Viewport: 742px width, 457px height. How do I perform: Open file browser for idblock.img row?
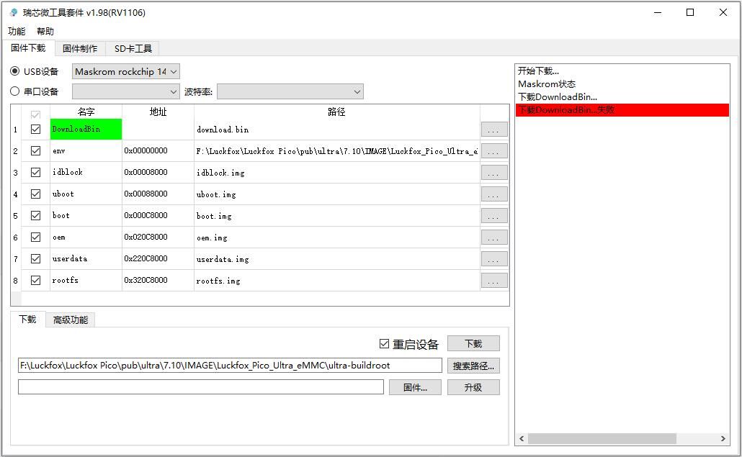pyautogui.click(x=494, y=173)
